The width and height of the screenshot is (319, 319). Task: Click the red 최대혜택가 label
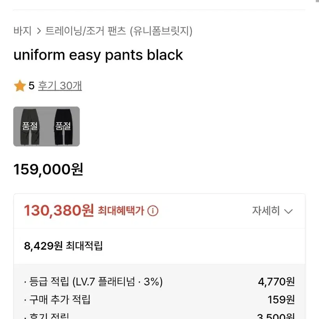pyautogui.click(x=121, y=211)
